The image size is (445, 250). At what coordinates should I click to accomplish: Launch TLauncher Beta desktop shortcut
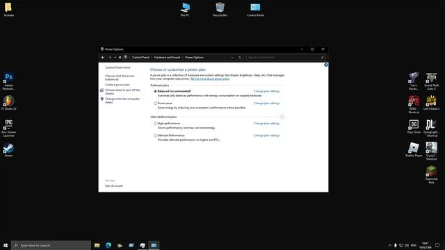click(431, 175)
